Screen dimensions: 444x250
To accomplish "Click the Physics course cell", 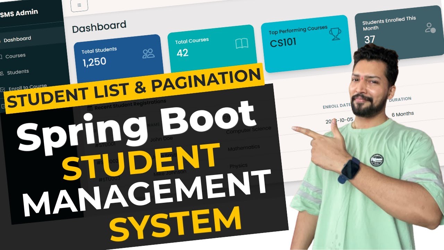I will [x=239, y=166].
